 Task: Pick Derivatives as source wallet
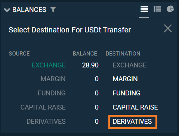pos(46,121)
